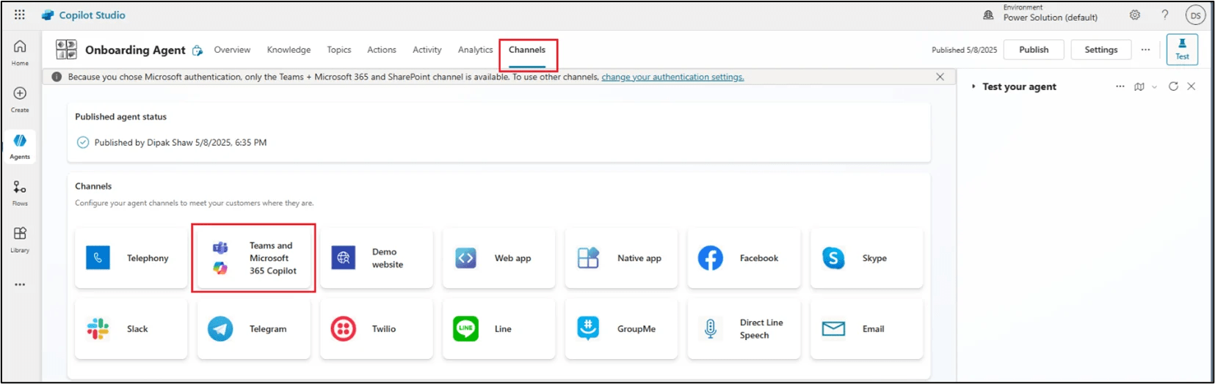Click the Settings button
The height and width of the screenshot is (384, 1215).
[x=1100, y=50]
